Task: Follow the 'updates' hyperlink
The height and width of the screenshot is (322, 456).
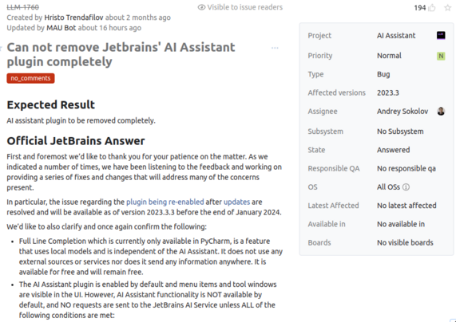Action: 236,202
